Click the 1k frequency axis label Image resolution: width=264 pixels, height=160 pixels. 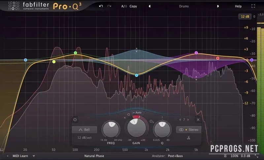click(146, 149)
